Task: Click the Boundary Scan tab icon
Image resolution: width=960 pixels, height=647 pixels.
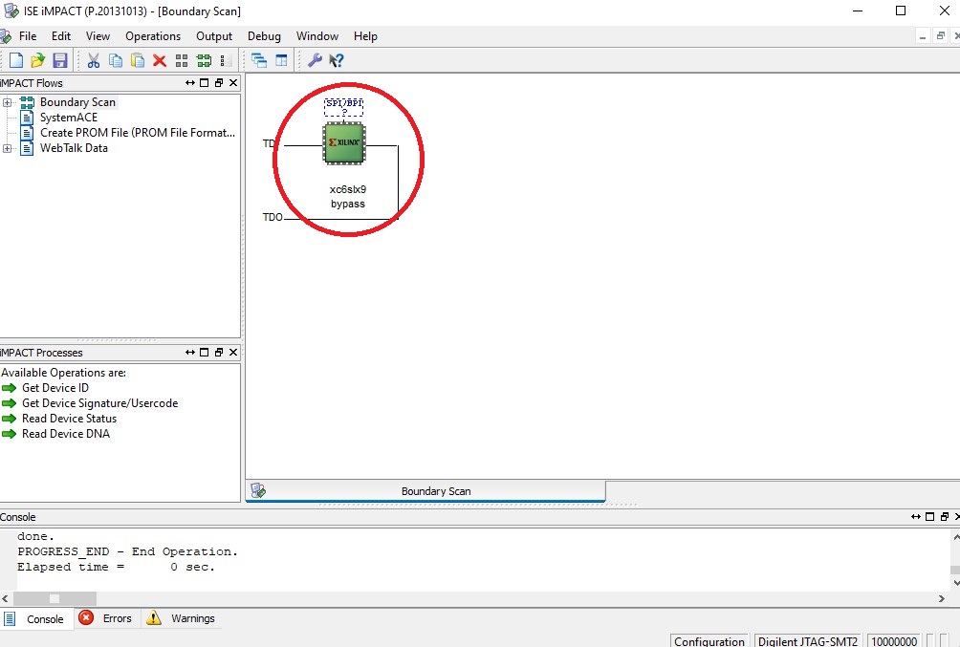Action: [x=258, y=491]
